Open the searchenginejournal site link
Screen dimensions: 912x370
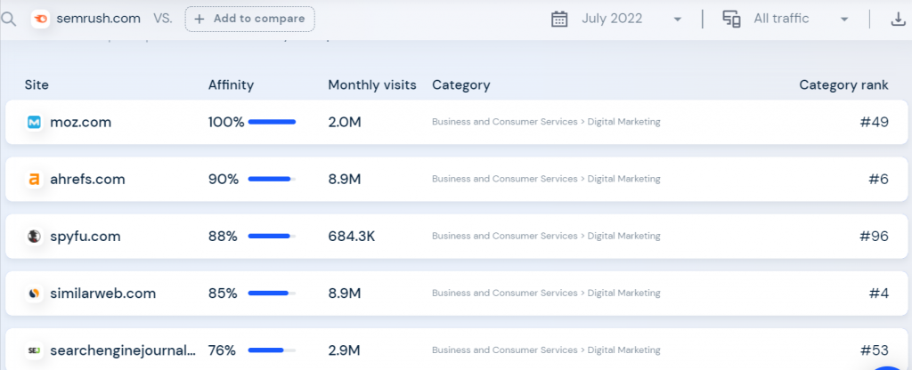[x=123, y=350]
